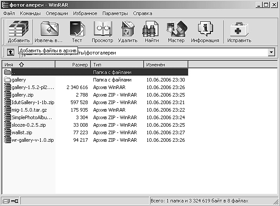Select the gallery folder name
Screen dimensions: 280x206
point(19,80)
